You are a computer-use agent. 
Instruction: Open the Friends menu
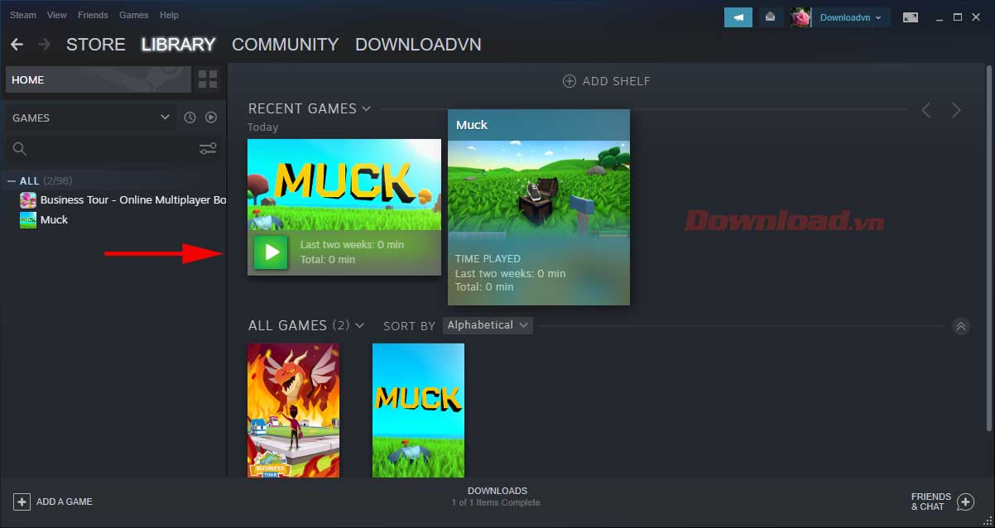pos(93,14)
